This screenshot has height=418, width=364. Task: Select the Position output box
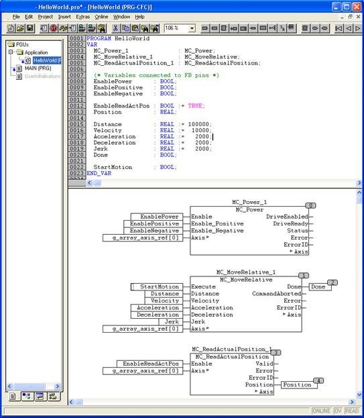pyautogui.click(x=299, y=384)
